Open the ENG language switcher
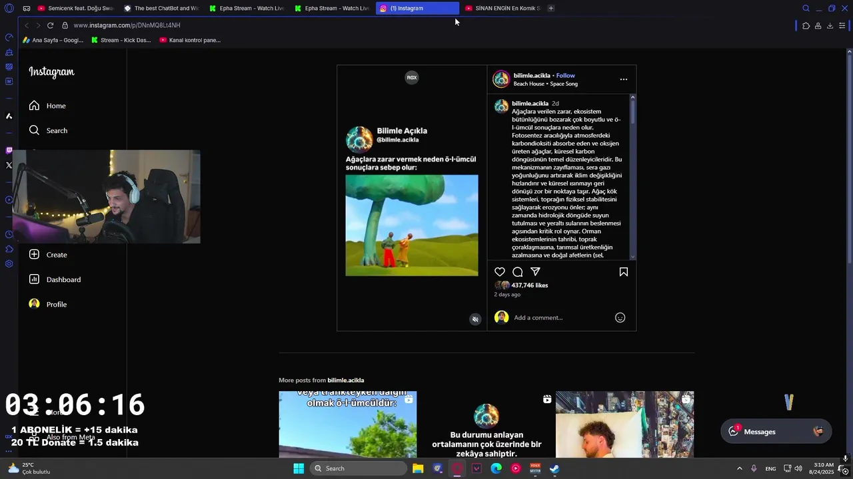This screenshot has width=853, height=479. (770, 468)
